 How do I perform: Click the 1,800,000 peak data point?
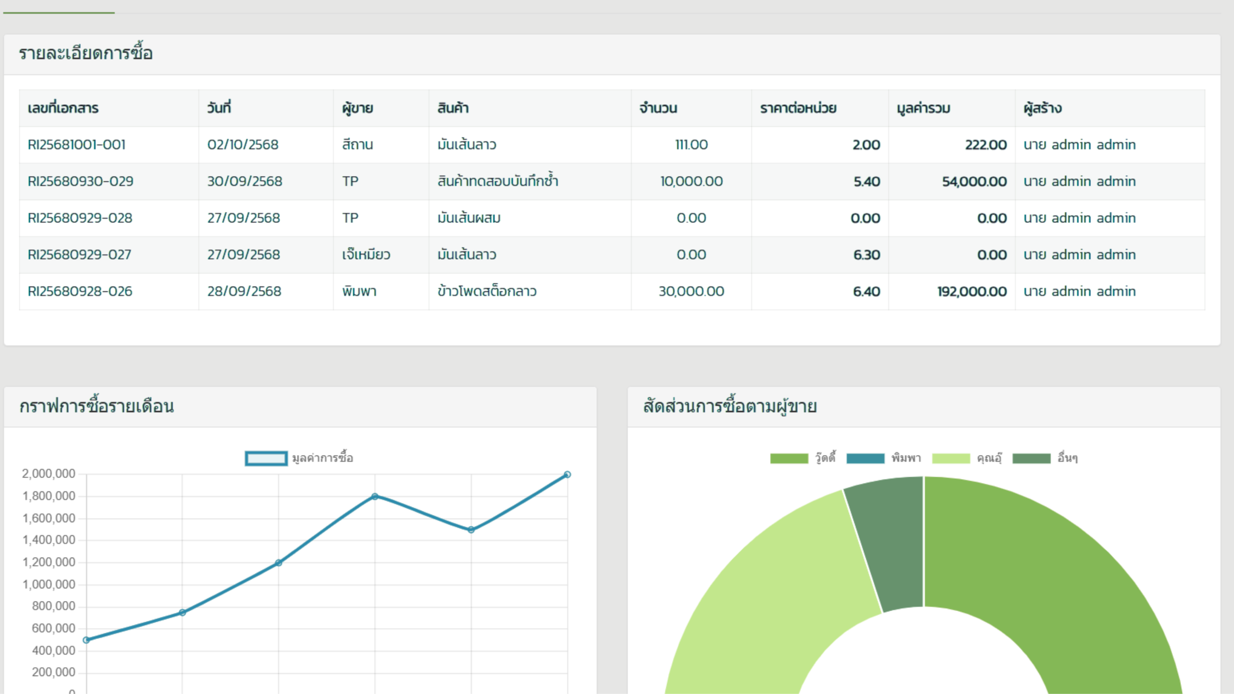pyautogui.click(x=375, y=496)
